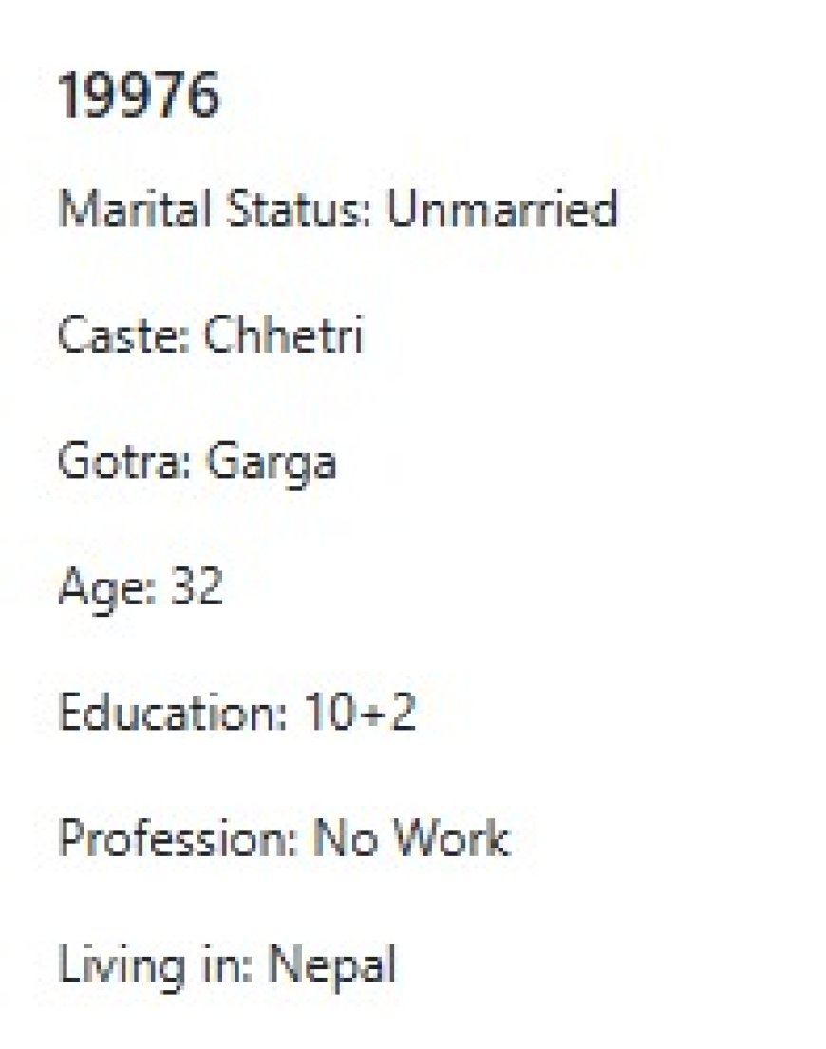Click the profile ID heading 19976

(x=139, y=95)
